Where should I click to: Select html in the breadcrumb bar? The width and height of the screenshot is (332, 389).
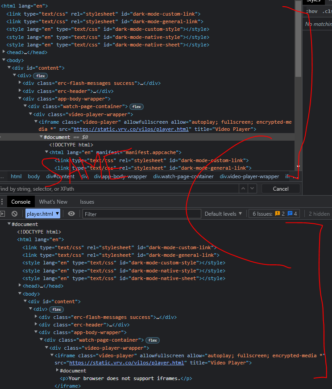point(16,176)
